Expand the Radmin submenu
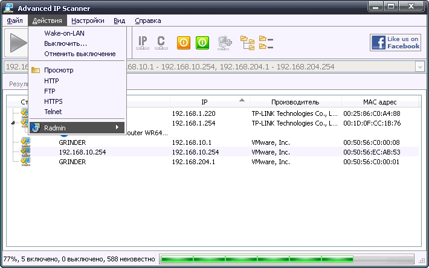The image size is (429, 268). (77, 127)
